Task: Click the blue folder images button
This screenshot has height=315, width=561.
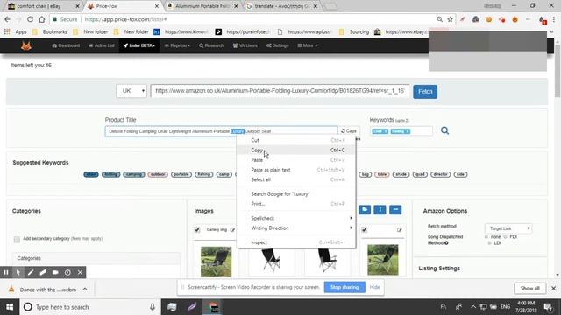Action: coord(365,210)
